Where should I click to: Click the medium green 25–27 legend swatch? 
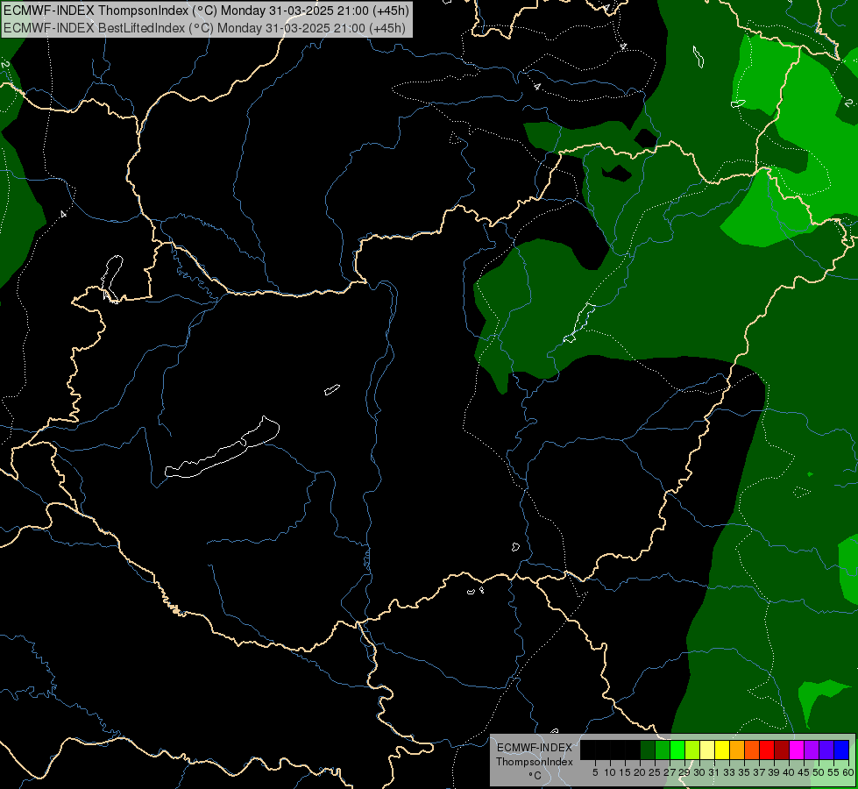point(663,750)
